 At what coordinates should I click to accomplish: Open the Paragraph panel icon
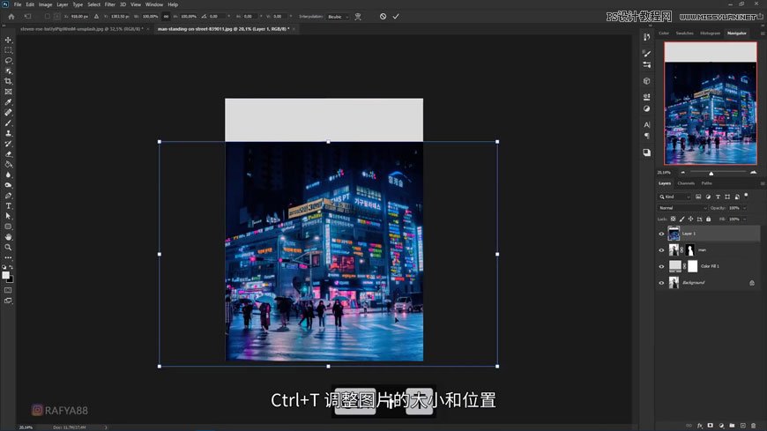(647, 136)
